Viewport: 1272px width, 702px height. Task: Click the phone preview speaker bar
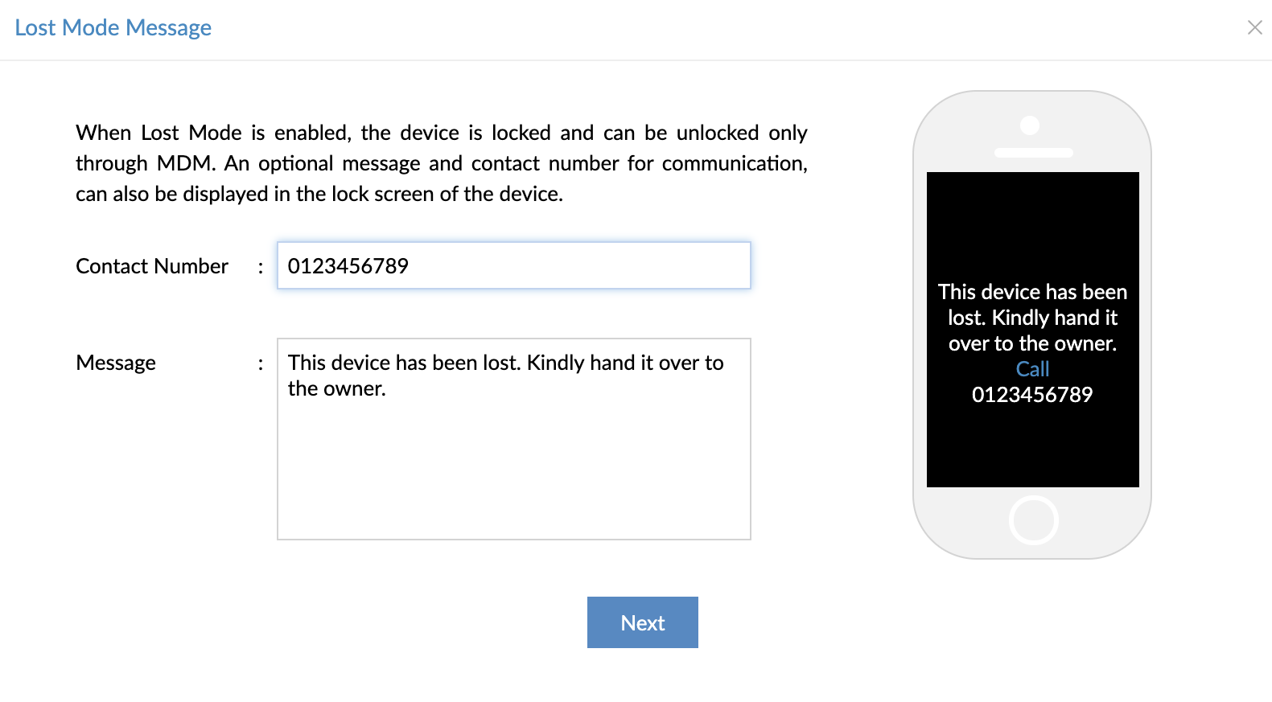[x=1033, y=153]
